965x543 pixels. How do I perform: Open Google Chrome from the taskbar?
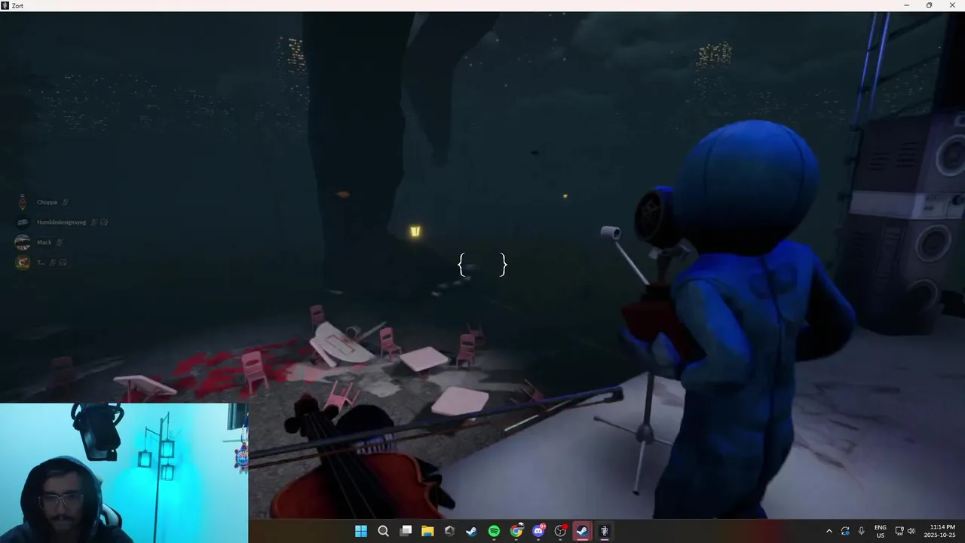click(516, 531)
